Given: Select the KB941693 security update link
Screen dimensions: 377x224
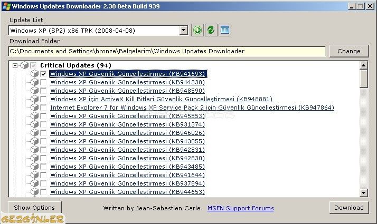Looking at the screenshot, I should point(128,74).
